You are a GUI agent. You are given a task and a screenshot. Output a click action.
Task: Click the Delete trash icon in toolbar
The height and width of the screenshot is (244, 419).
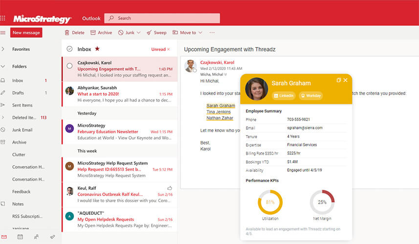coord(67,33)
